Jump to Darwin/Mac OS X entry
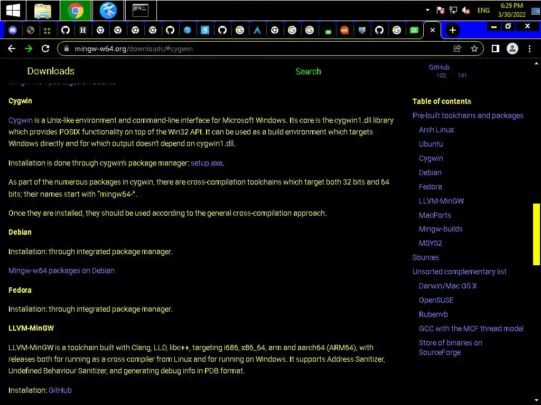541x405 pixels. click(447, 286)
